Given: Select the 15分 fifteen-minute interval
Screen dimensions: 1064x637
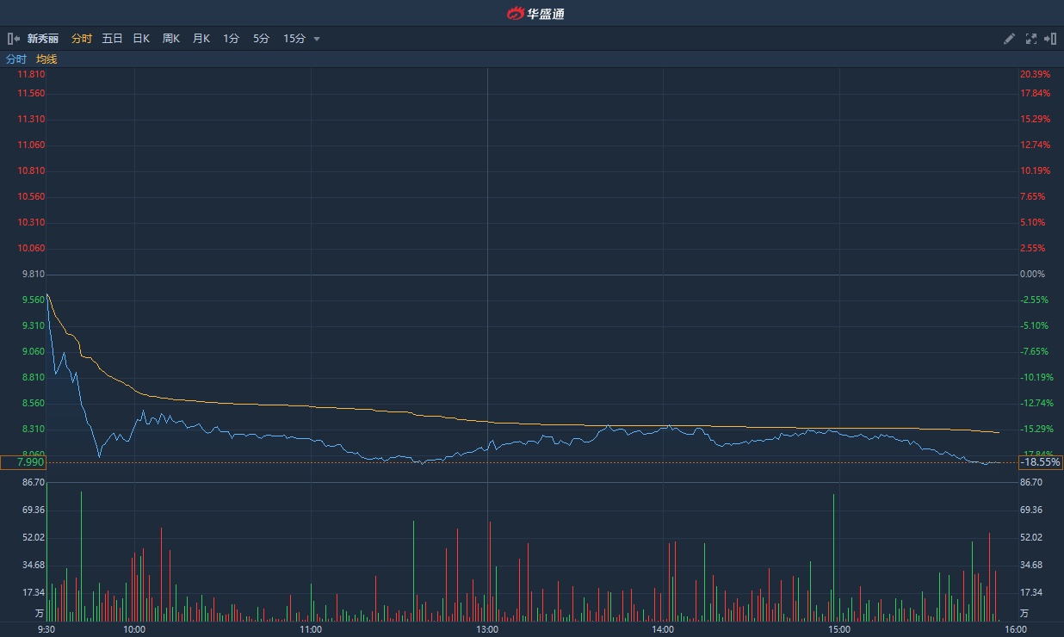Looking at the screenshot, I should click(294, 39).
